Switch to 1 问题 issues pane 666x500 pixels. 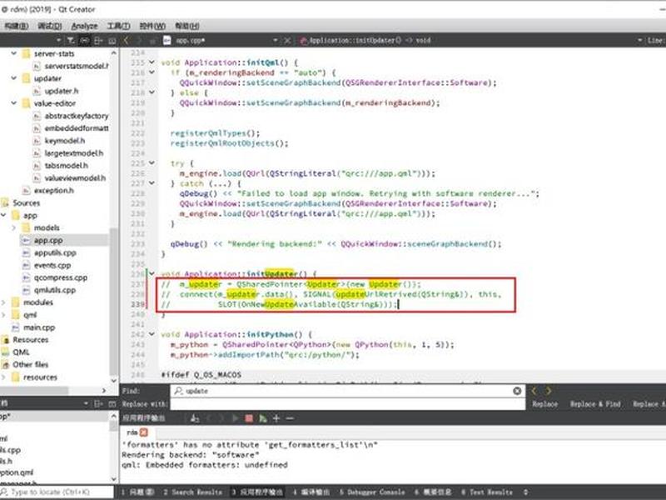click(137, 492)
